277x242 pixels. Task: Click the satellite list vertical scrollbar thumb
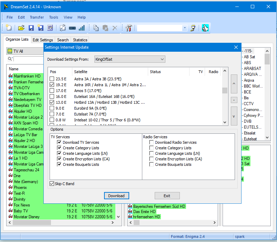(225, 90)
